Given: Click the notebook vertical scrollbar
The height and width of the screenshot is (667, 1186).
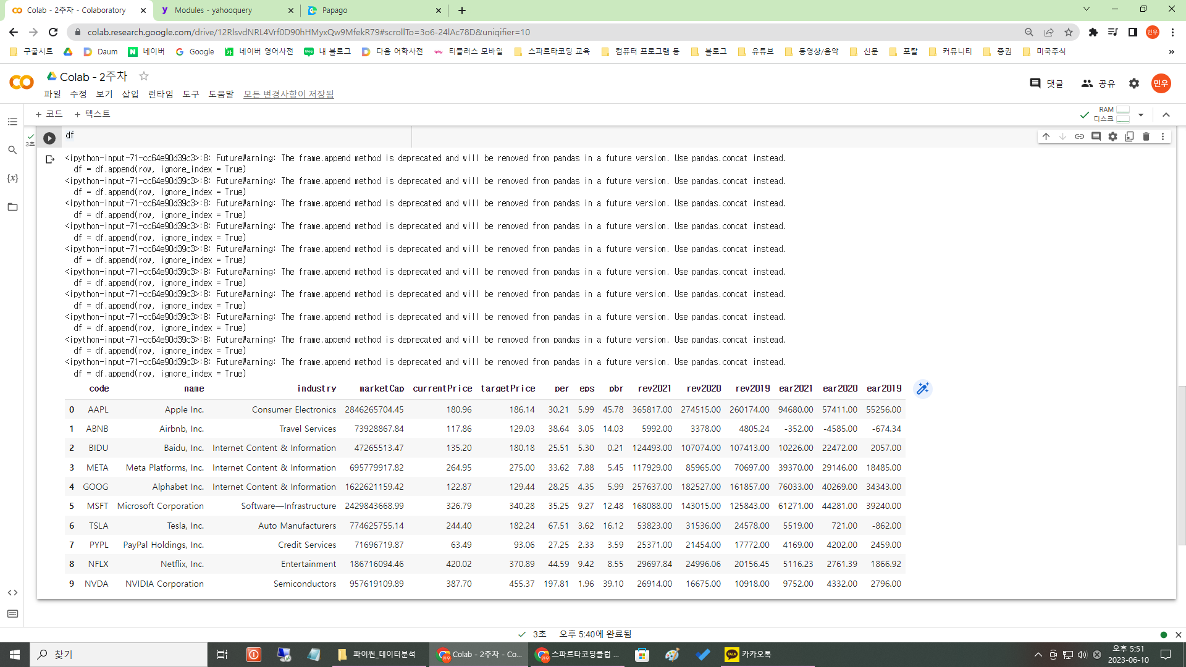Looking at the screenshot, I should (x=1182, y=466).
